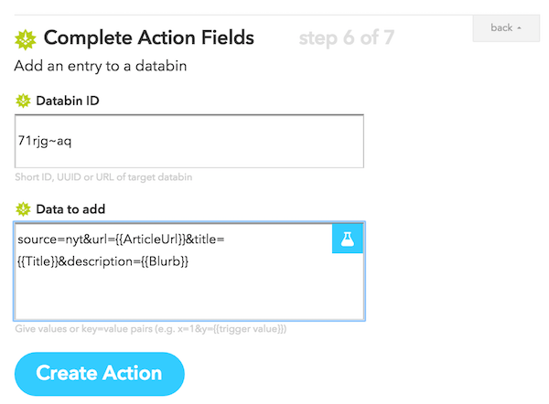Focus the Databin ID input field
Viewport: 549px width, 404px height.
[189, 141]
